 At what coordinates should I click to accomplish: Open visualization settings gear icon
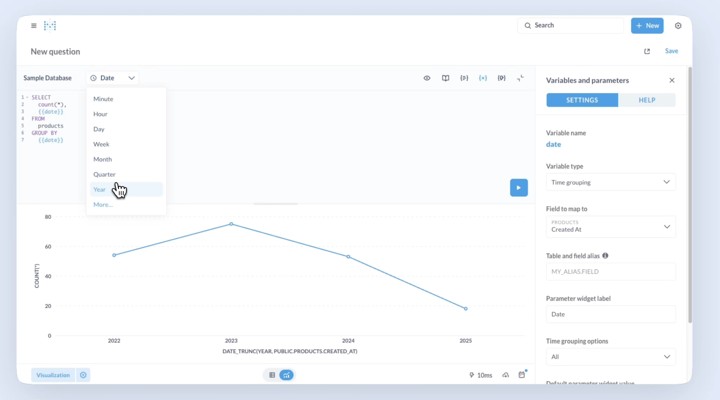[83, 375]
